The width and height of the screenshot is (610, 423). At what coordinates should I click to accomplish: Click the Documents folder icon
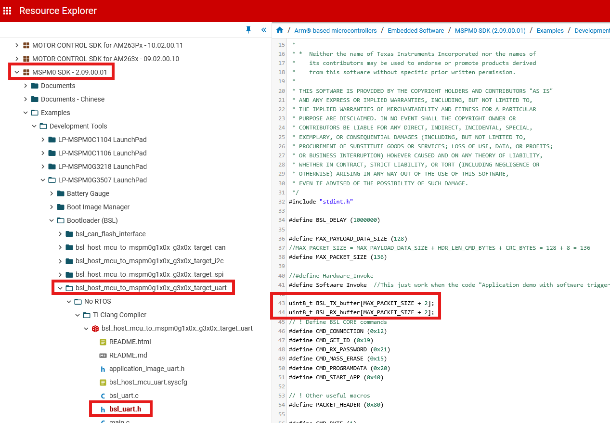point(35,86)
